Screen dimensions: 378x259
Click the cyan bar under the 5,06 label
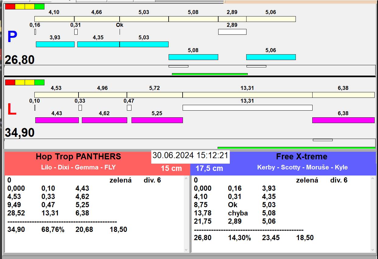[271, 57]
